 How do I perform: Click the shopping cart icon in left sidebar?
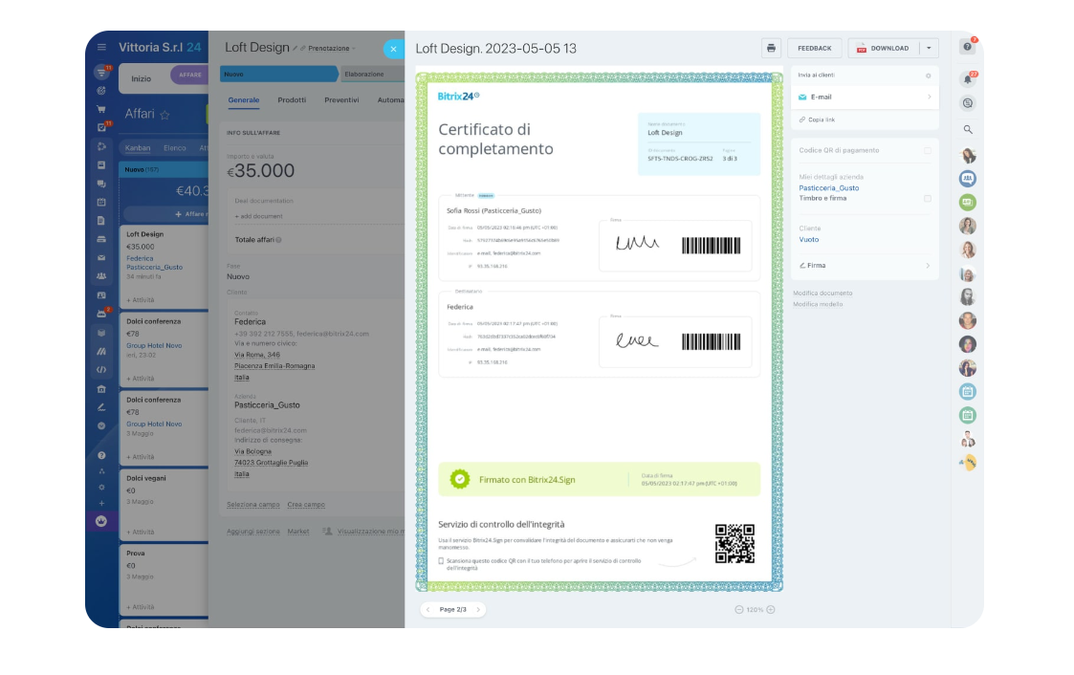101,109
